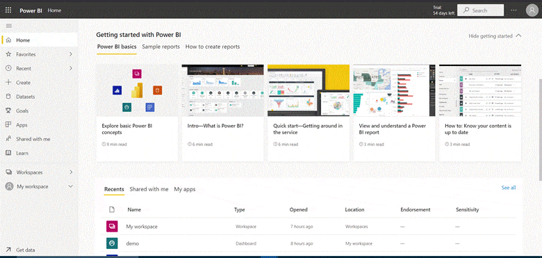Click the Endorsement column header

coord(415,209)
